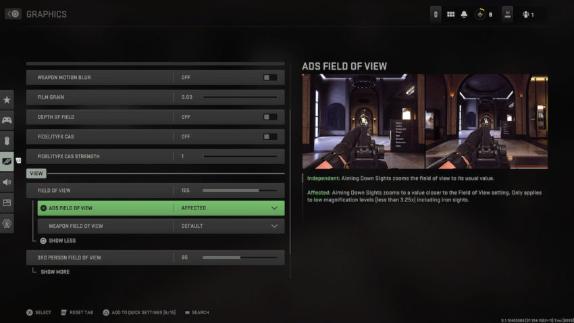Open the controller settings tab
The width and height of the screenshot is (574, 323).
click(7, 120)
